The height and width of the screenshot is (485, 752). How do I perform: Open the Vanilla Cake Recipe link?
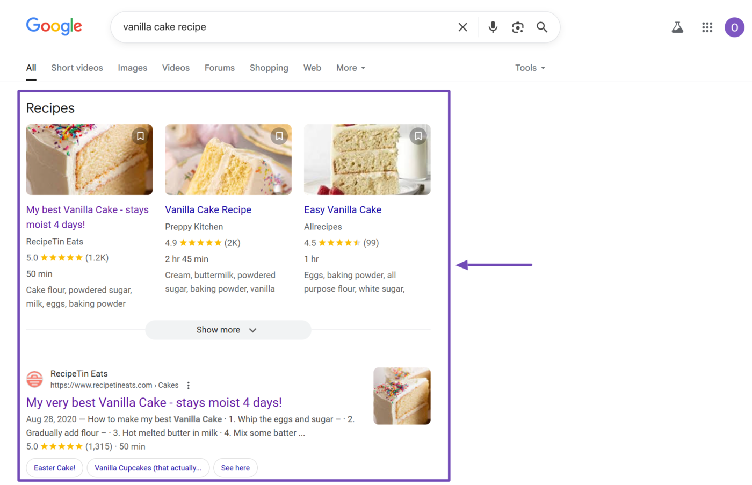pos(208,209)
